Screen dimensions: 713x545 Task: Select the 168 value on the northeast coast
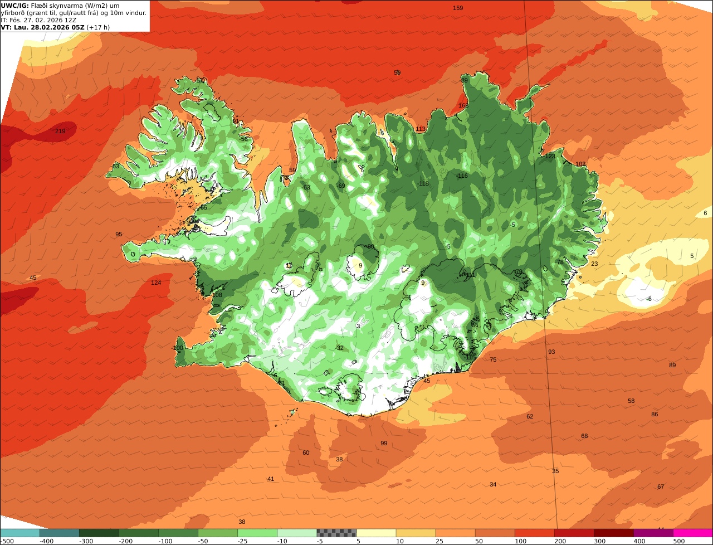point(463,105)
